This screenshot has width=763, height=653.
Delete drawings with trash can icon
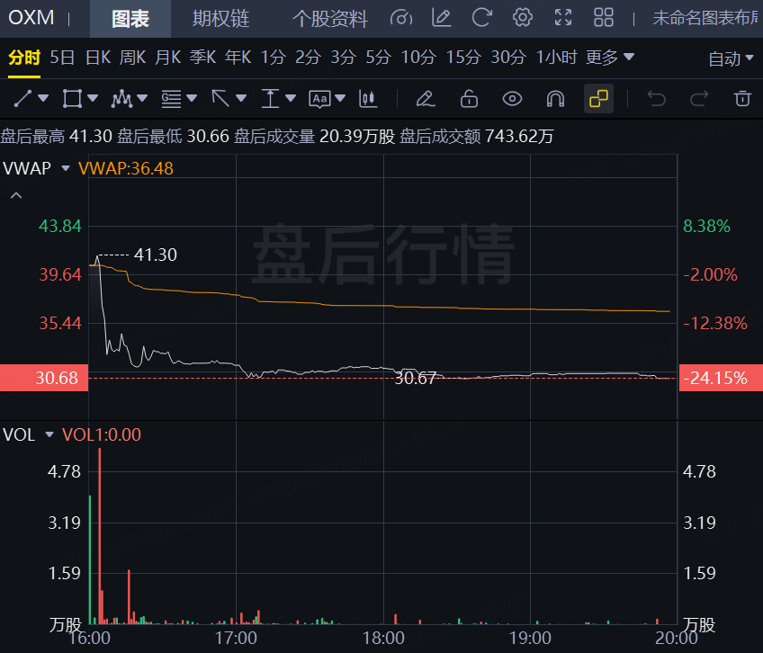pyautogui.click(x=741, y=98)
